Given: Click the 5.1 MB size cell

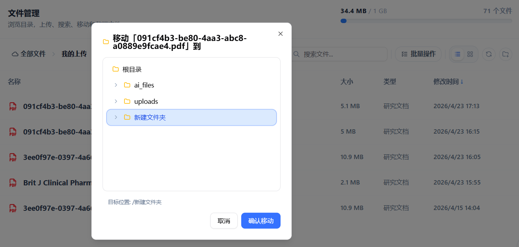Looking at the screenshot, I should tap(350, 106).
